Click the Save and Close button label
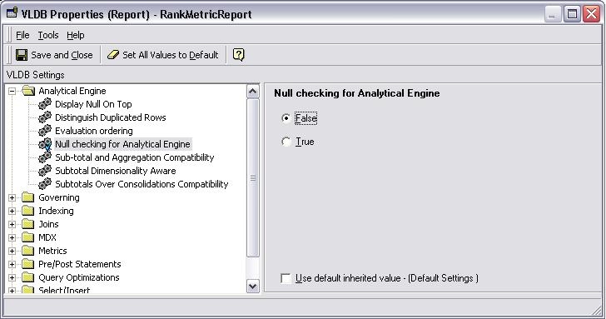606x319 pixels. [x=62, y=55]
